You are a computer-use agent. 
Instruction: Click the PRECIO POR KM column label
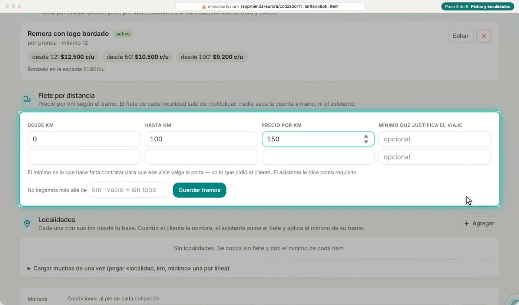pyautogui.click(x=282, y=125)
